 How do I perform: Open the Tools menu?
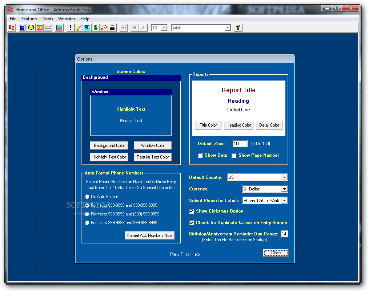point(48,19)
